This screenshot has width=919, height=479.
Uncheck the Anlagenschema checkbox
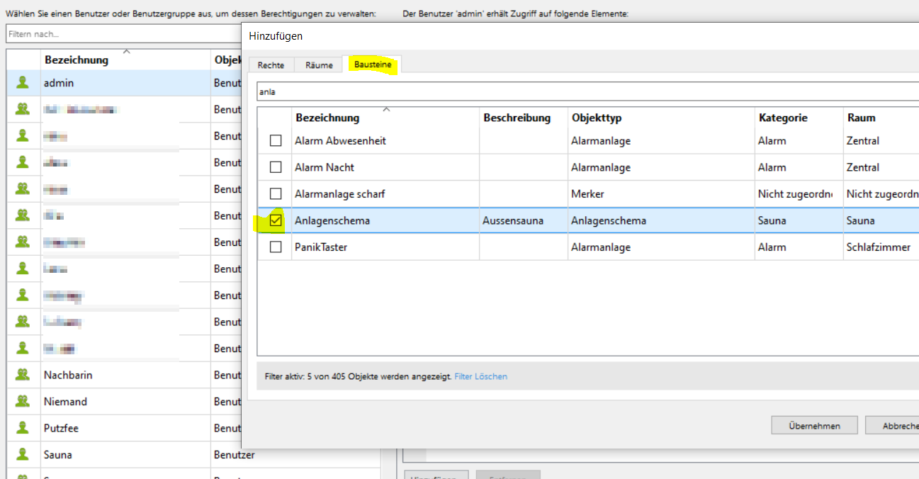pos(276,220)
